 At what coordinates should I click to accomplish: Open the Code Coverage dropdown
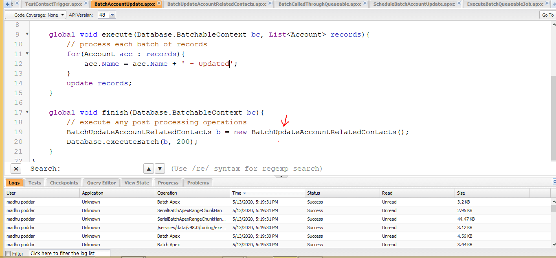point(35,15)
